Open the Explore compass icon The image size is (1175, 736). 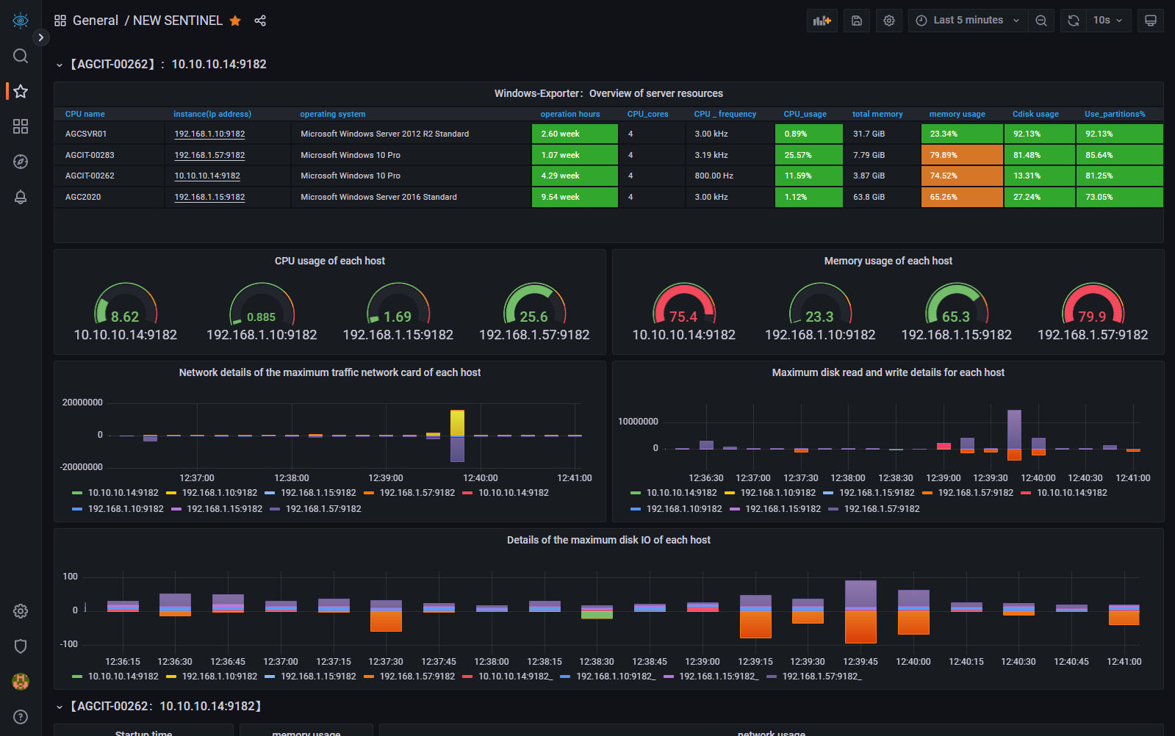coord(21,162)
